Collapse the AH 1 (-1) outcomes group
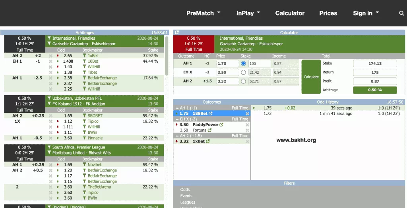Screen dimensions: 407x208 [x=177, y=108]
